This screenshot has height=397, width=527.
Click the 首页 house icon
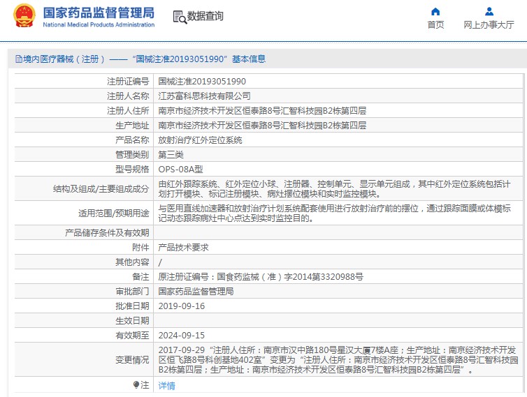tap(435, 12)
